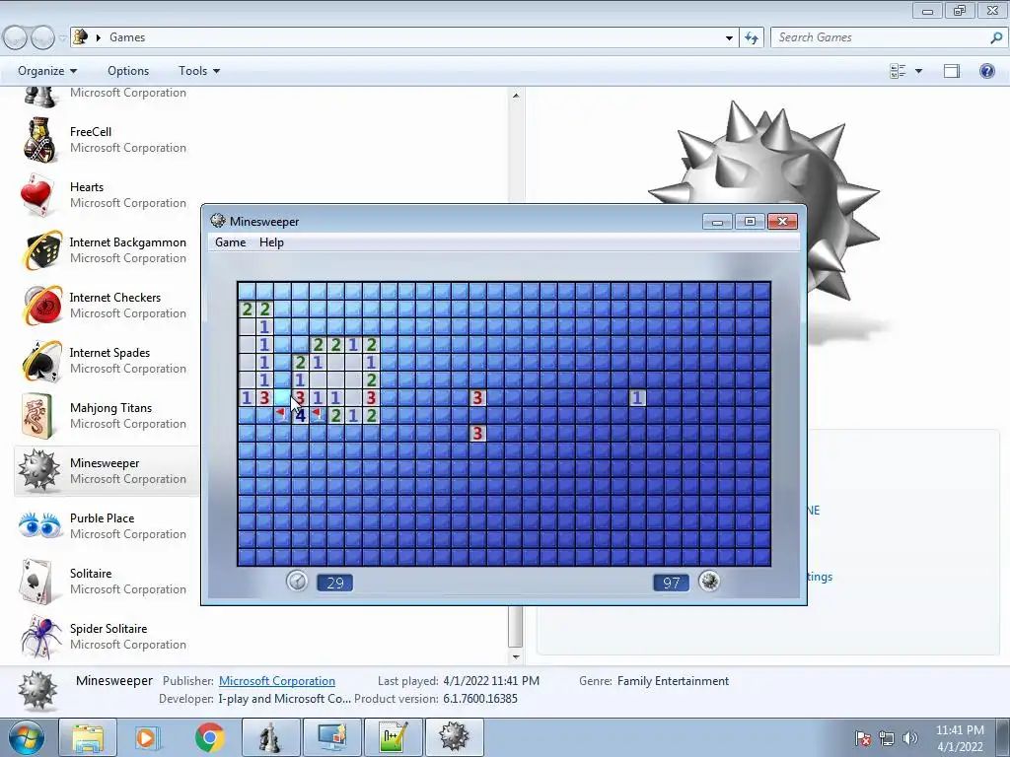Click the Solitaire game name text
Image resolution: width=1010 pixels, height=757 pixels.
[91, 573]
